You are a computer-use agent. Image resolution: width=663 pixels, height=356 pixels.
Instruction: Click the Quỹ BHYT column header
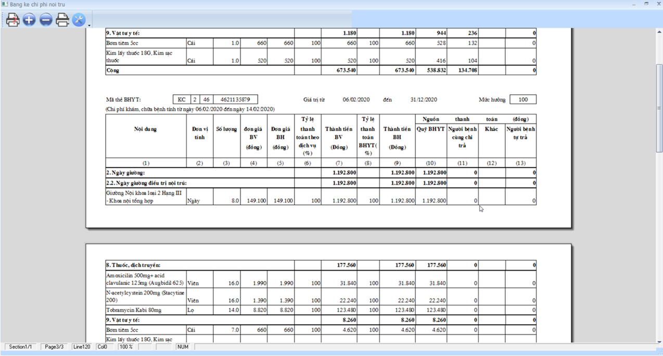(x=431, y=129)
